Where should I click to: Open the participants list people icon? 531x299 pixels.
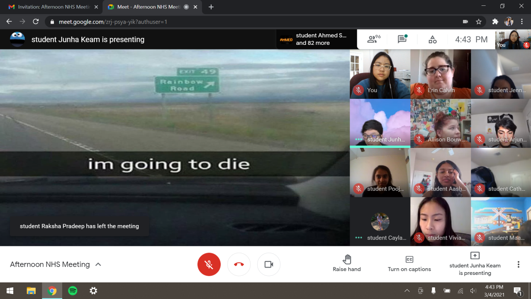[374, 39]
